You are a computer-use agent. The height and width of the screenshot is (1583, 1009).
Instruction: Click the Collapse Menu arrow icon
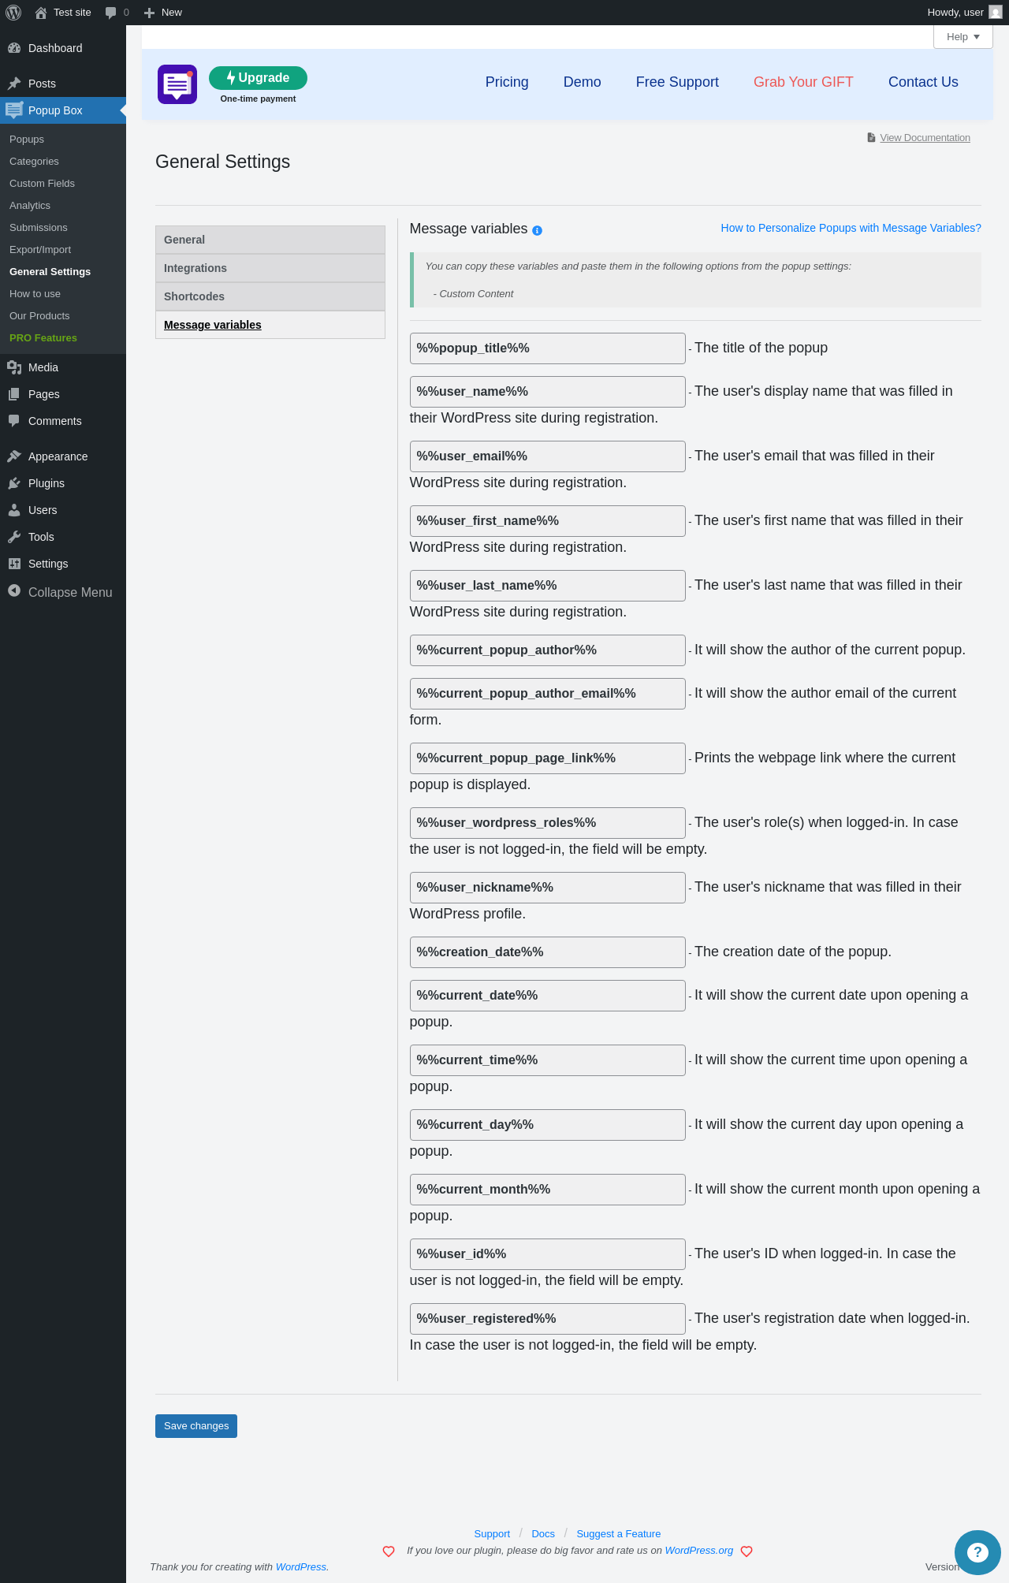pos(14,591)
